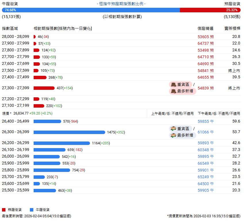Click the value 570(-564)
Screen dimensions: 244x221
[x=70, y=121]
